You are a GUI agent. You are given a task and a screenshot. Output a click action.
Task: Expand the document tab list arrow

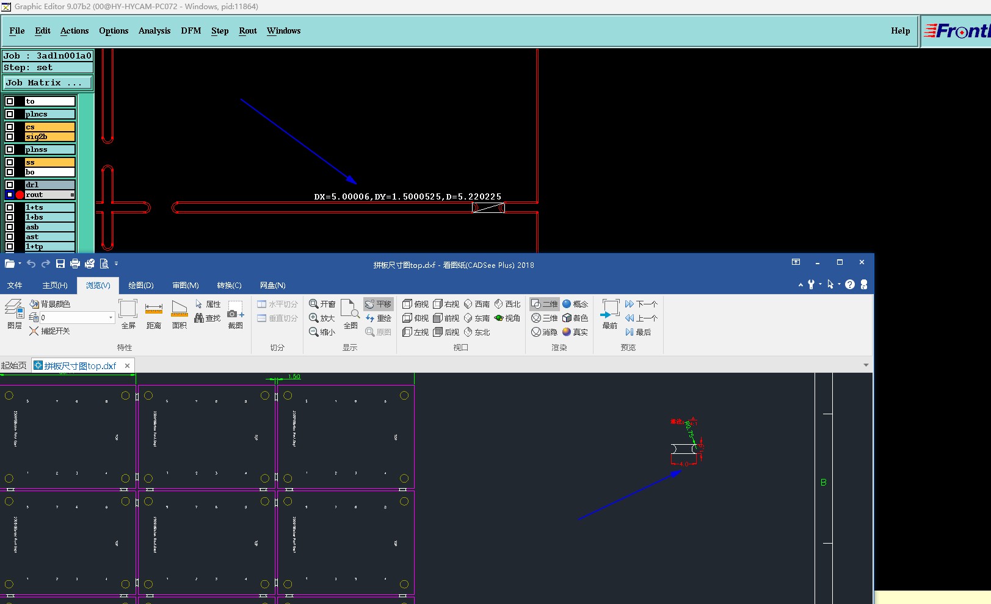[x=866, y=365]
